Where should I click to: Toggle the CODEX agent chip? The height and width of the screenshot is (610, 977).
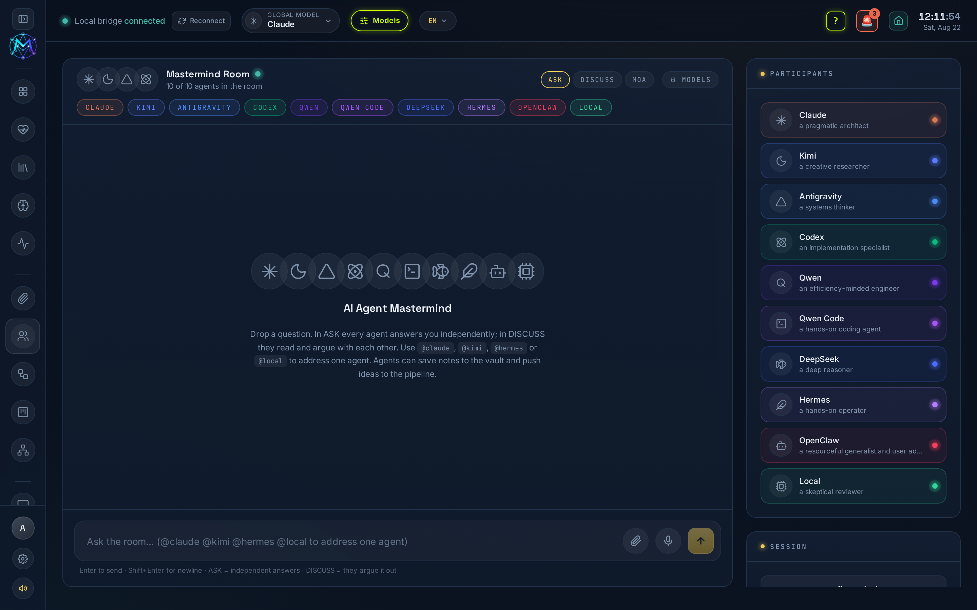[x=265, y=107]
